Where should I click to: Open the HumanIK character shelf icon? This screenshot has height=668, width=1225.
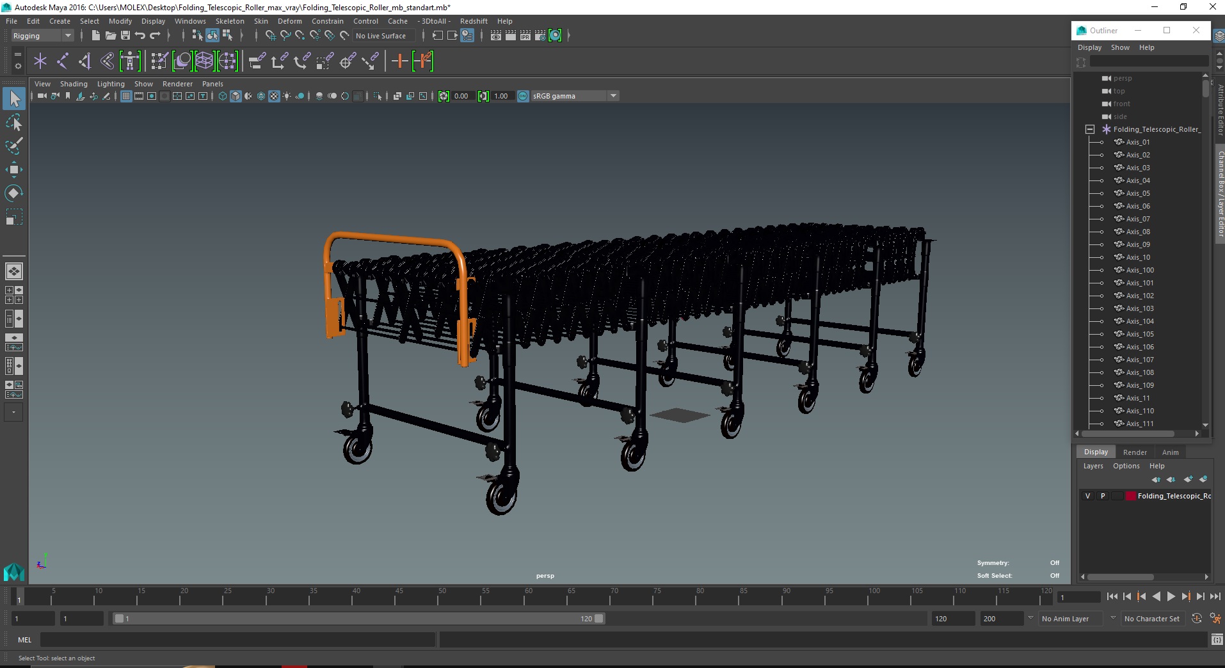click(x=130, y=61)
